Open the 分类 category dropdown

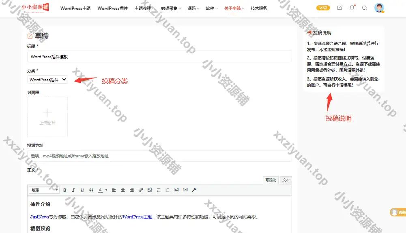(x=47, y=80)
